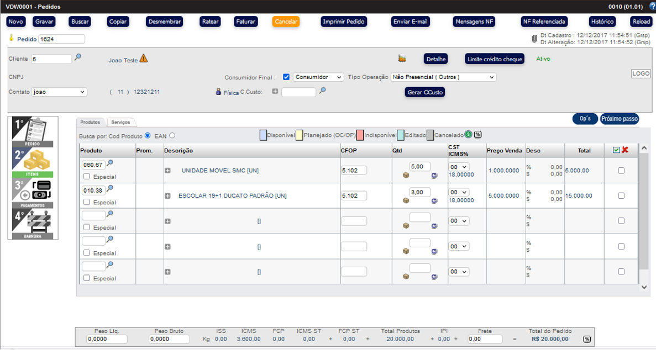Go to the Barreira step icon

point(33,224)
